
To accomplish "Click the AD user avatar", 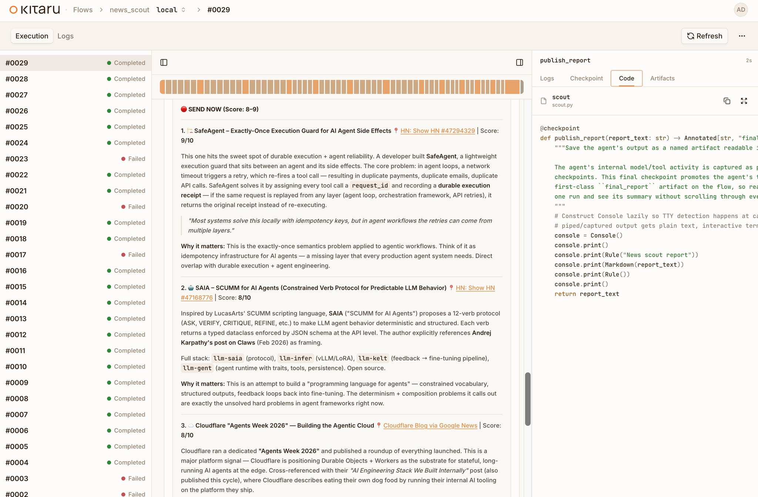I will click(741, 10).
